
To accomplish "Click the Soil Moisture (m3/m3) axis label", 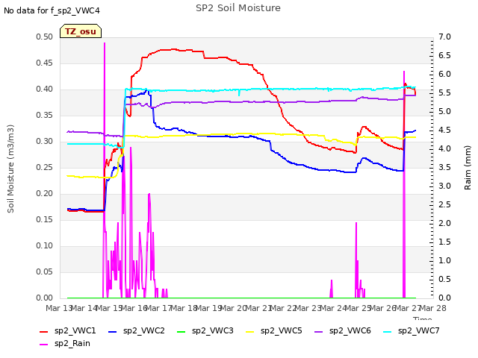I will click(10, 169).
